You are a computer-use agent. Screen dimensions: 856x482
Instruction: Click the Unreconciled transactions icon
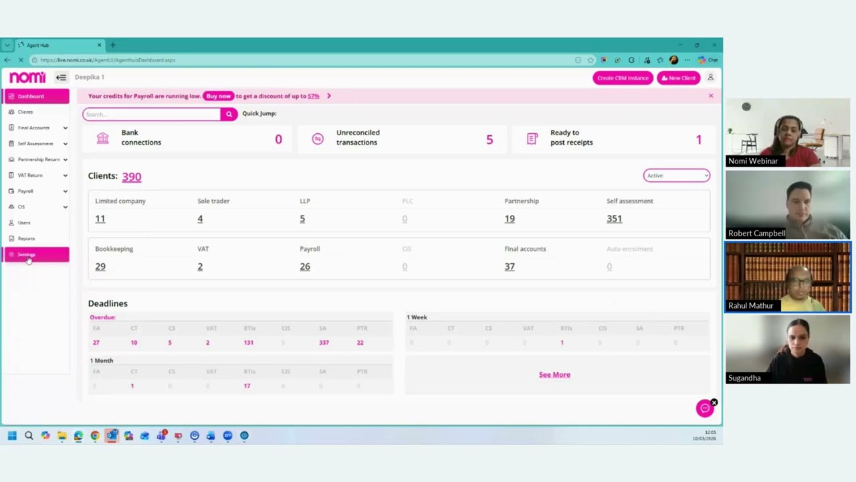pos(318,139)
